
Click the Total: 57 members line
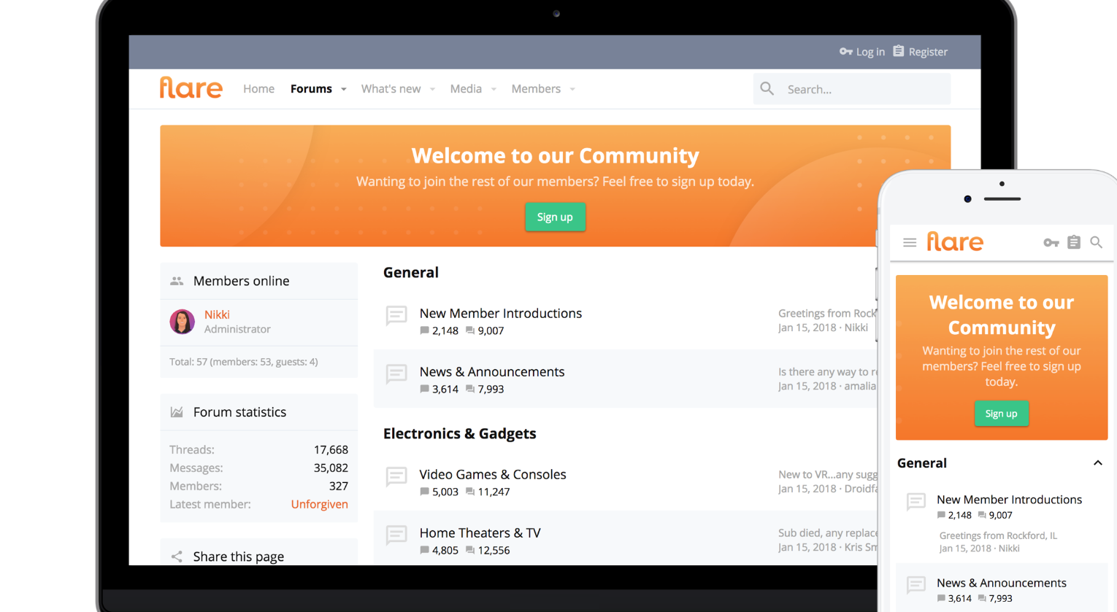click(x=243, y=362)
